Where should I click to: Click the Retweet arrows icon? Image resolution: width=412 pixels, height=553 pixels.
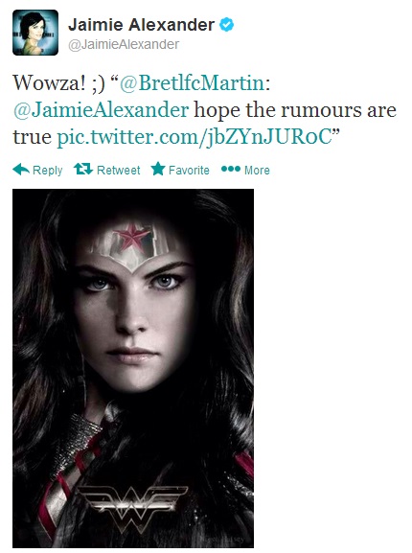[x=83, y=170]
